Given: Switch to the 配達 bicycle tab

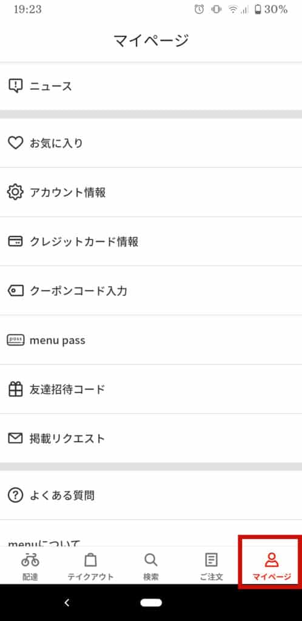Looking at the screenshot, I should click(x=30, y=566).
